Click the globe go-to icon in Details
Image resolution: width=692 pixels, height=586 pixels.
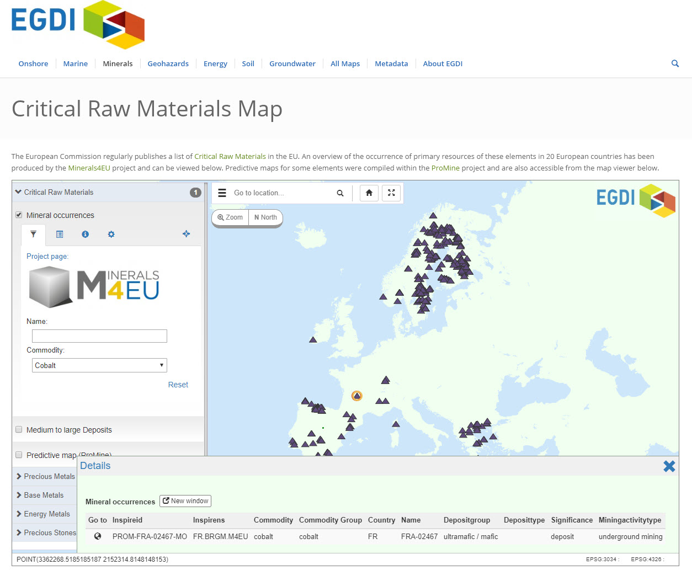click(x=98, y=536)
